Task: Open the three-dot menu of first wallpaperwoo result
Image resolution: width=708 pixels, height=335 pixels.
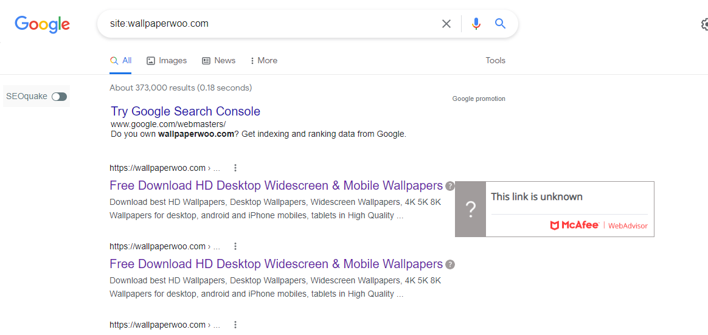Action: coord(235,168)
